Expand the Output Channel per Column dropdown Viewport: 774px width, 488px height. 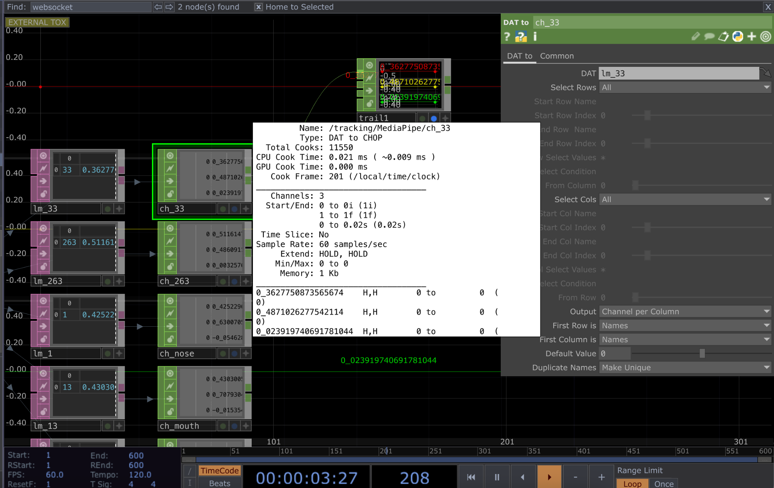[685, 312]
